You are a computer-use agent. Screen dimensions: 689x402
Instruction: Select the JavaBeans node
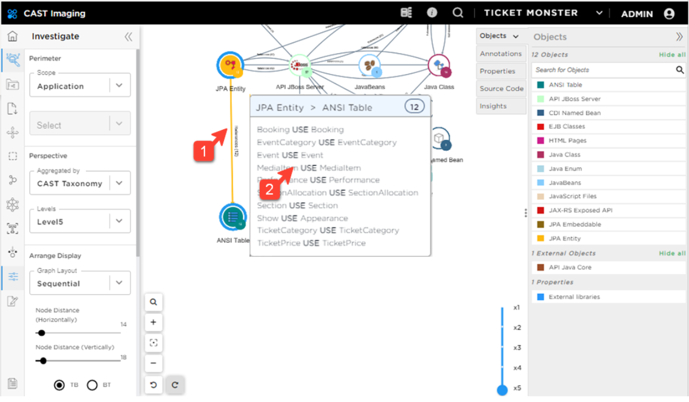pyautogui.click(x=370, y=66)
